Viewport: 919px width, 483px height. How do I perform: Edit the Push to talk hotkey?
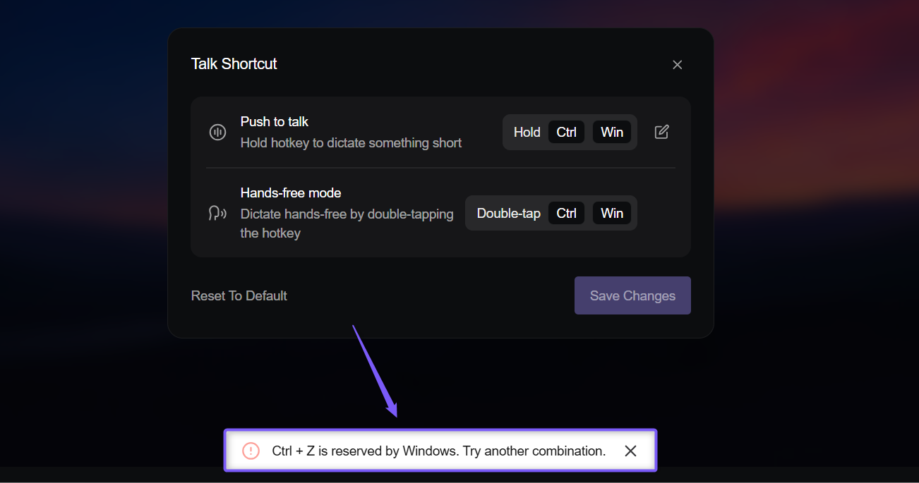[x=661, y=132]
